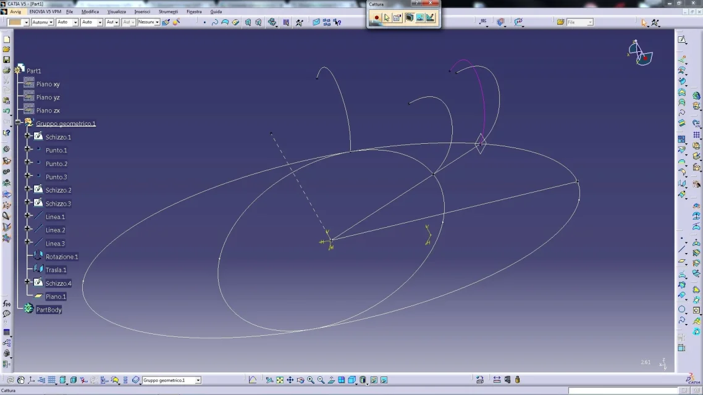This screenshot has width=703, height=395.
Task: Open the Modifica menu
Action: pos(90,12)
